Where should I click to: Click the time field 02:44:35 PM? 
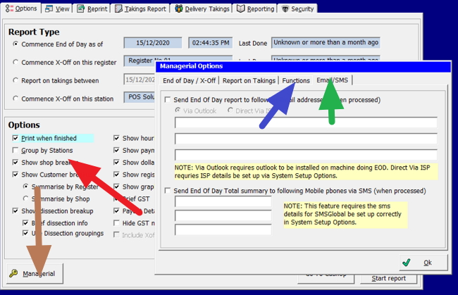click(x=210, y=43)
